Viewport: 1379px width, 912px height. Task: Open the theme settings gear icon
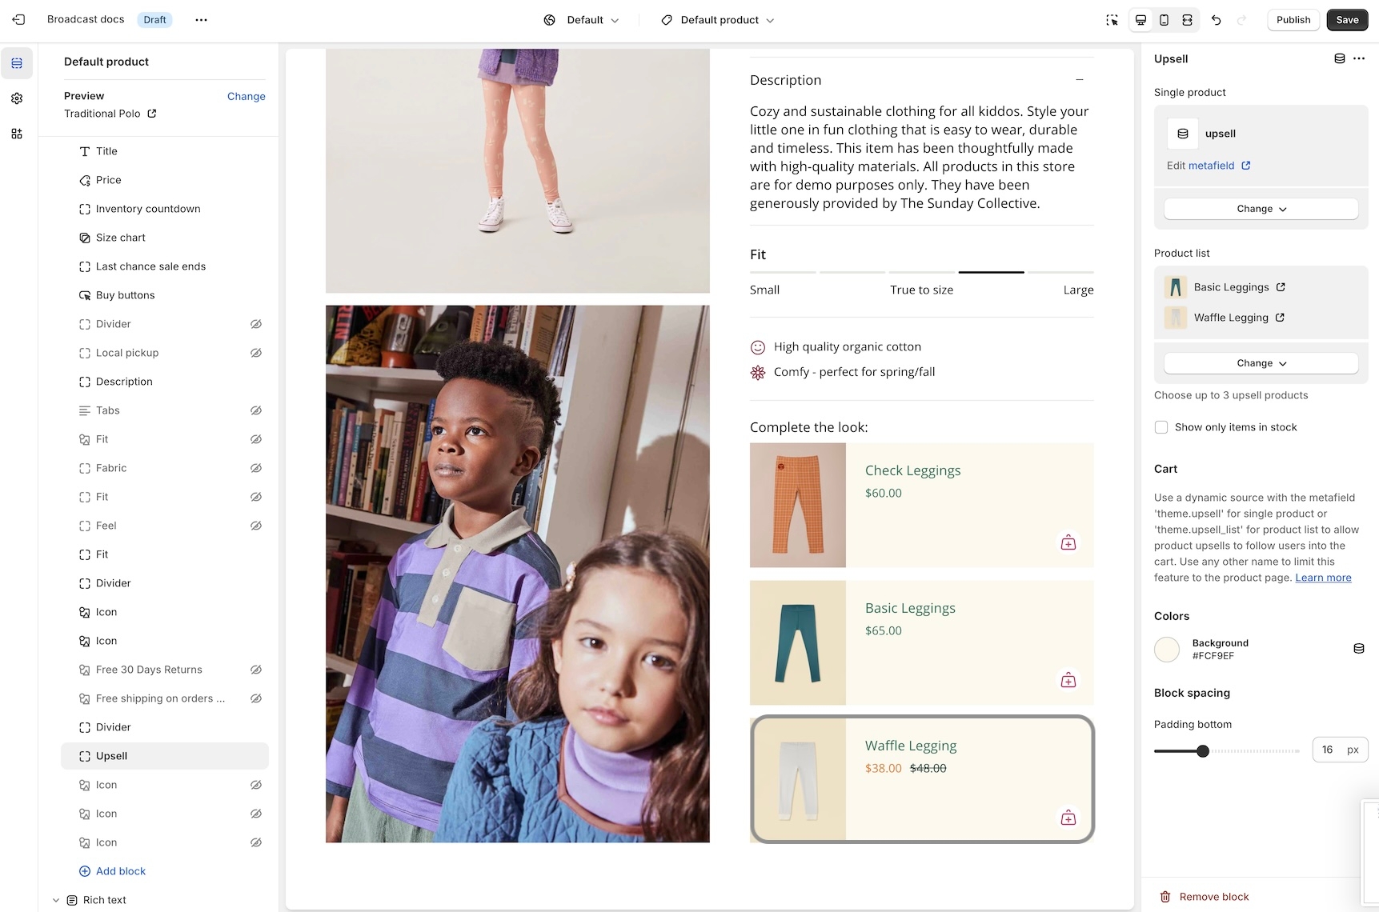(x=17, y=98)
